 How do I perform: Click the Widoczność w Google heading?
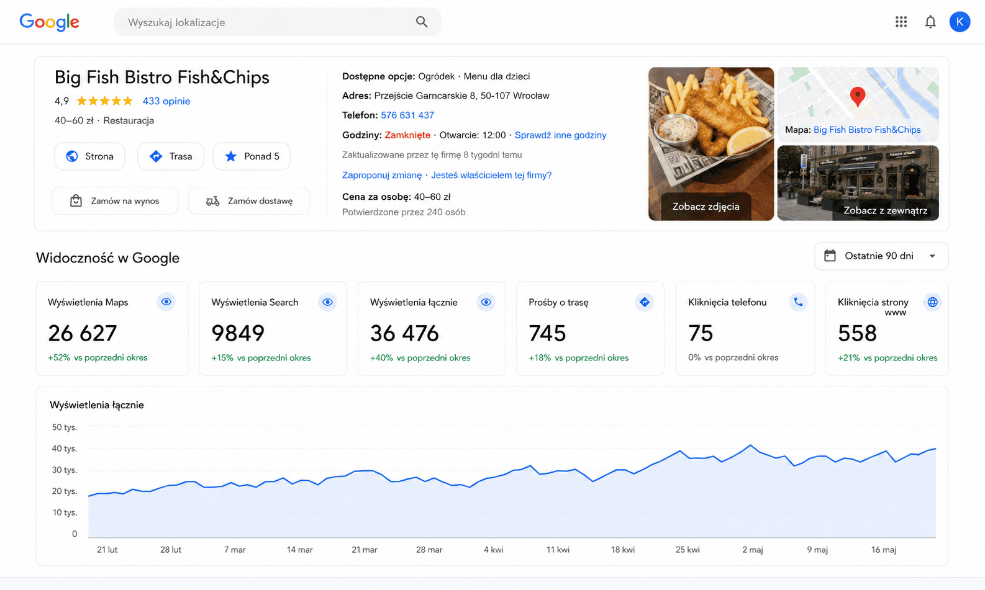[107, 258]
